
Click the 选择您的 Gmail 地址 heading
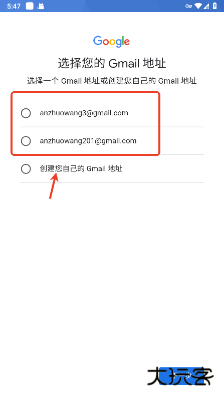point(112,63)
